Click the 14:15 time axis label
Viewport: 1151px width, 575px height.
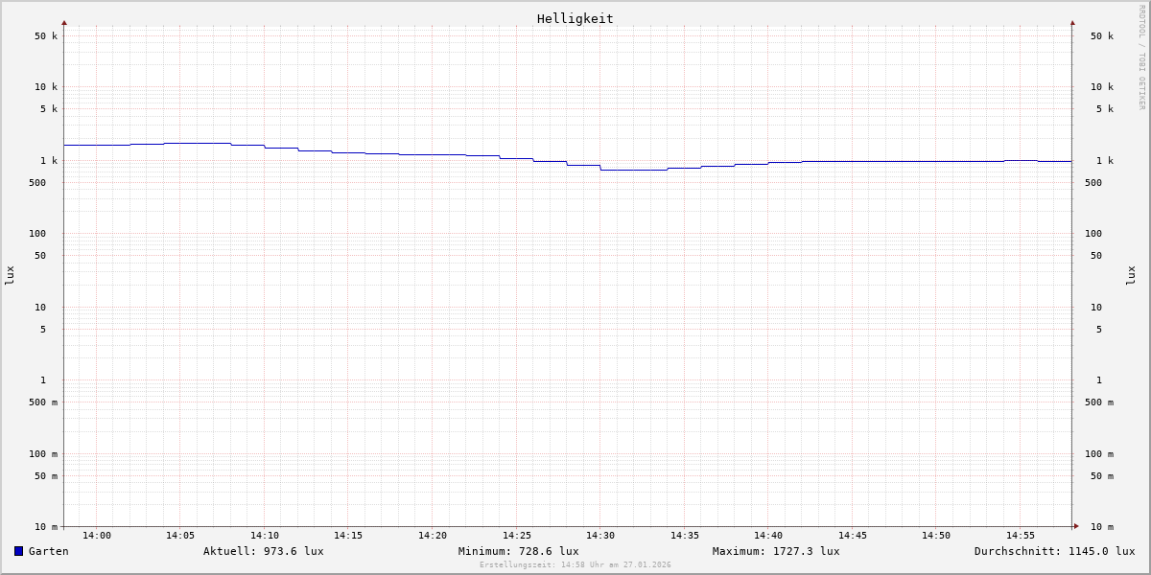pyautogui.click(x=348, y=536)
